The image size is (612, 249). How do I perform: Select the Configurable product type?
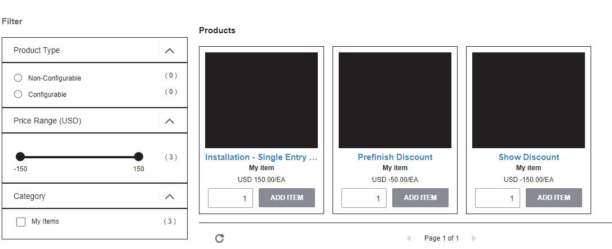18,94
